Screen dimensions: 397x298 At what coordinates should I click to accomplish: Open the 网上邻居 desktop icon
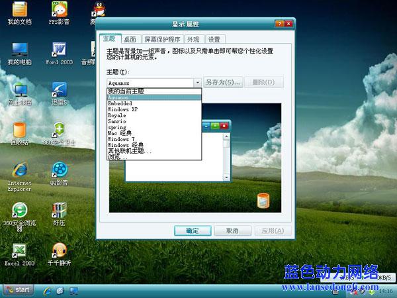pos(20,94)
